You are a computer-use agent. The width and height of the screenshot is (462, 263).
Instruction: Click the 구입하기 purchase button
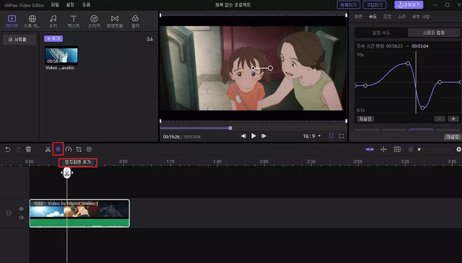[374, 5]
